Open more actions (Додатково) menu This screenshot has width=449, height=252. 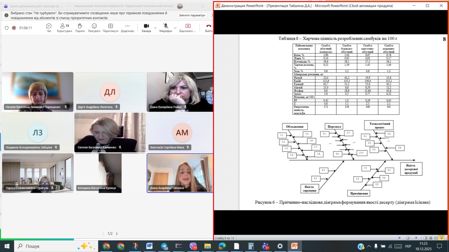(x=127, y=28)
